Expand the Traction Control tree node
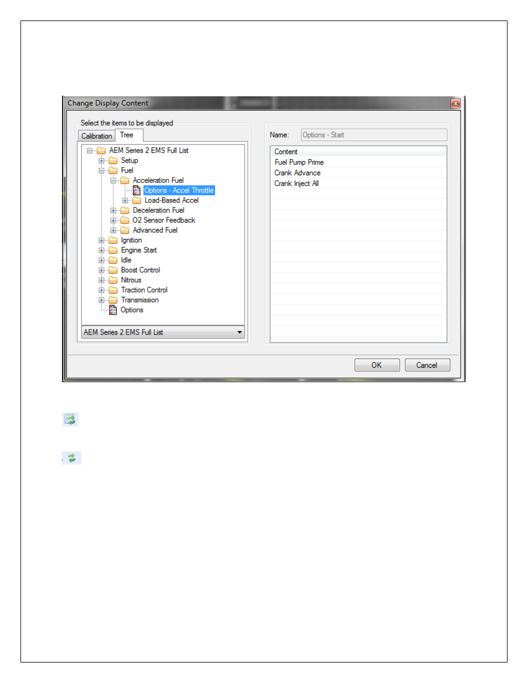528x683 pixels. click(101, 290)
